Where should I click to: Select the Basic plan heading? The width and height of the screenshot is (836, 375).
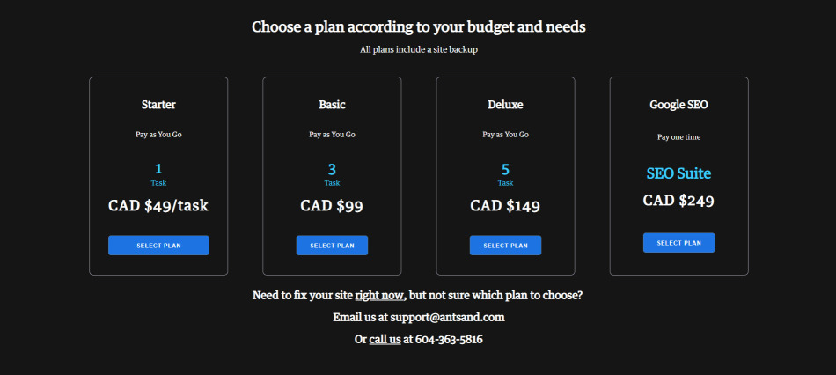[x=332, y=105]
